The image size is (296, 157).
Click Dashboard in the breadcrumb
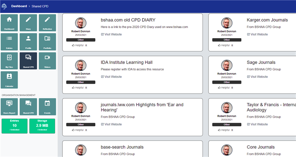point(19,6)
